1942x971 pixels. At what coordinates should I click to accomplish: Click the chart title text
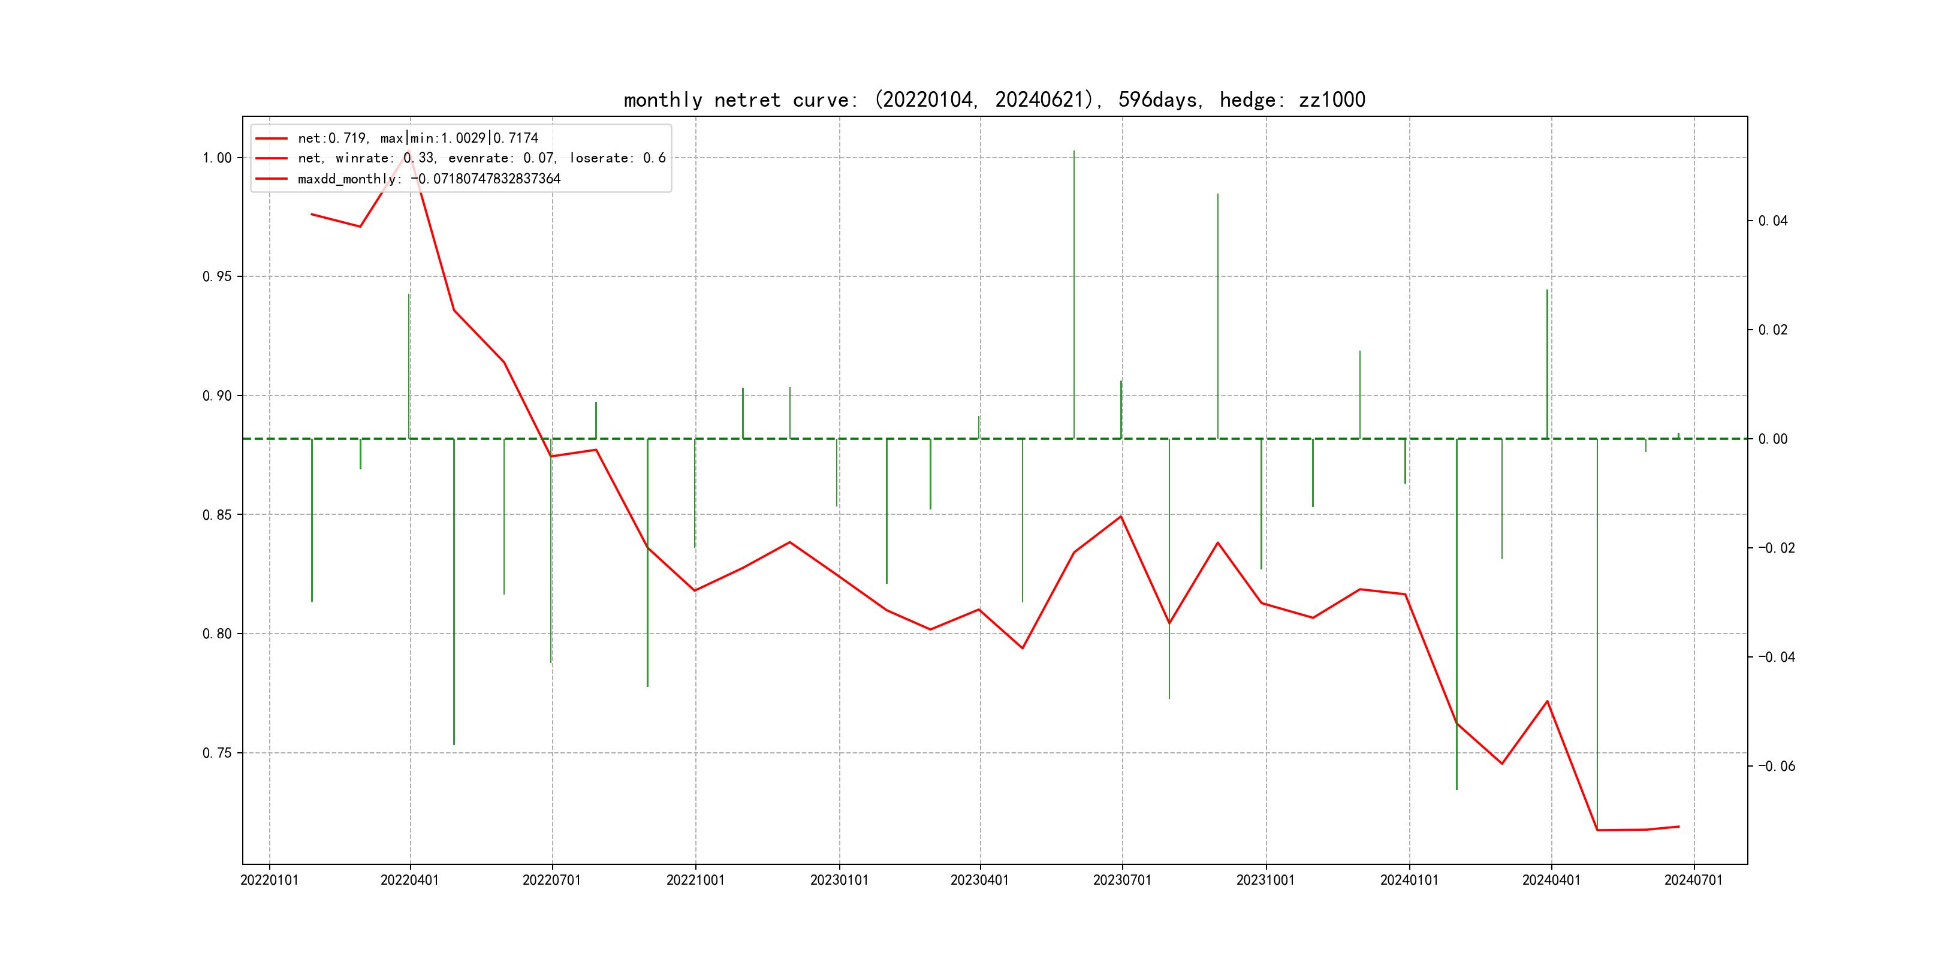click(994, 99)
